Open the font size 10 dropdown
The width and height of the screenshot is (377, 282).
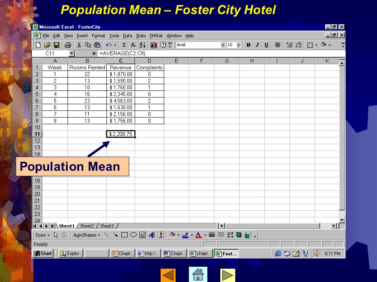[238, 45]
